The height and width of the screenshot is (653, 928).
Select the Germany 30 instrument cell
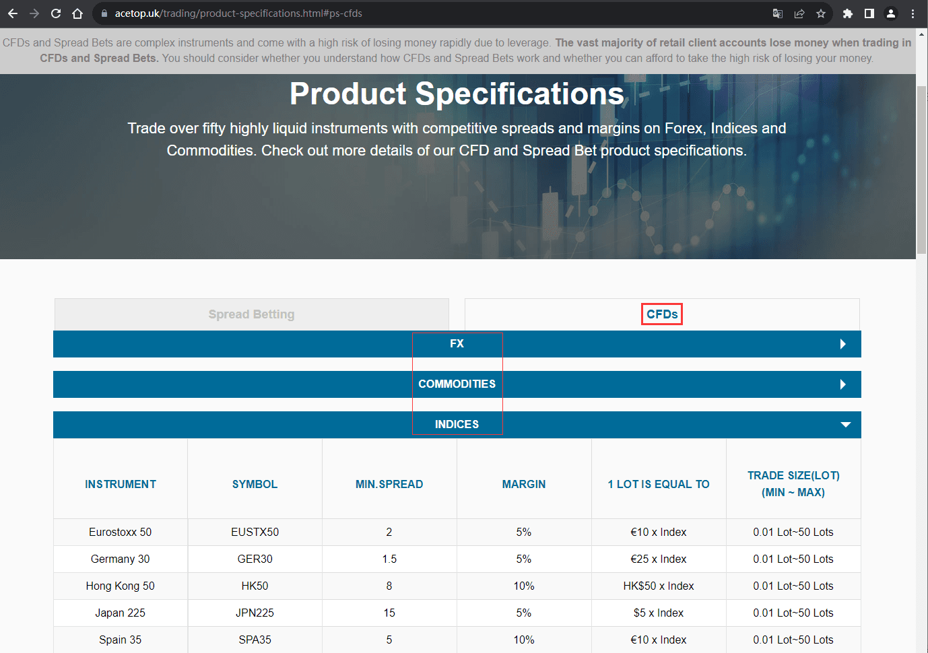click(x=121, y=559)
